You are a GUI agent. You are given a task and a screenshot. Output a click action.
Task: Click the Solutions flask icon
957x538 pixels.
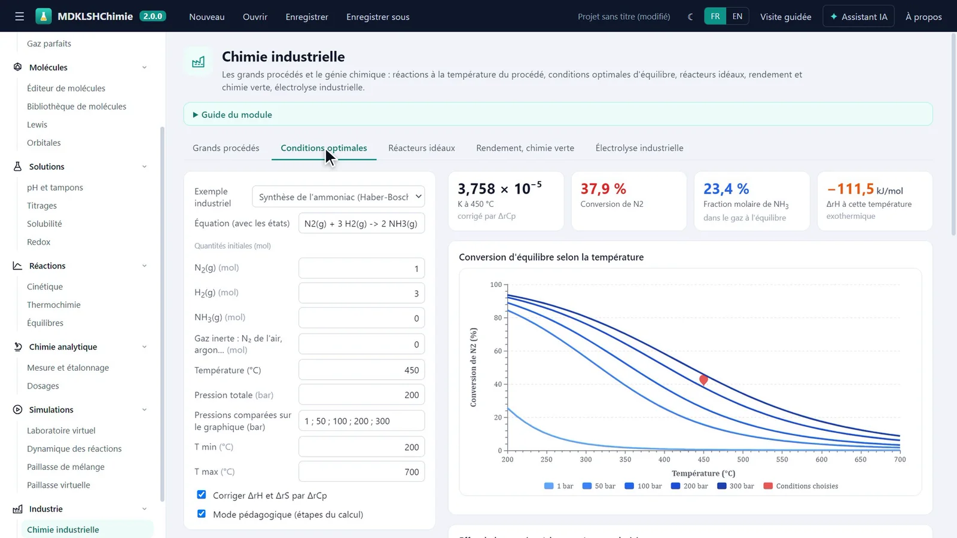pyautogui.click(x=18, y=166)
